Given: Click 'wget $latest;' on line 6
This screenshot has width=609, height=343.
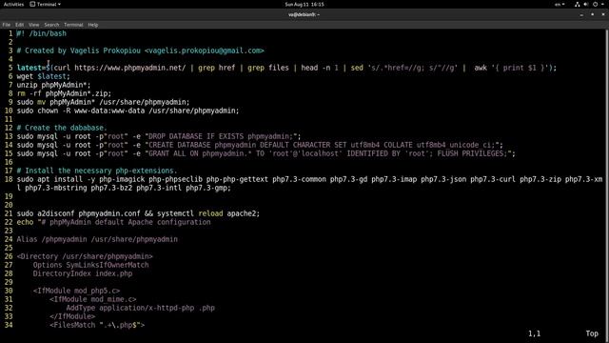Looking at the screenshot, I should pos(44,76).
